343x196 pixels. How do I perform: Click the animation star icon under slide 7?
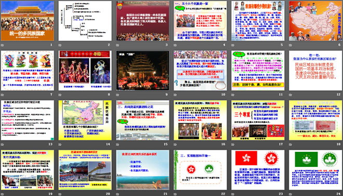click(x=3, y=95)
